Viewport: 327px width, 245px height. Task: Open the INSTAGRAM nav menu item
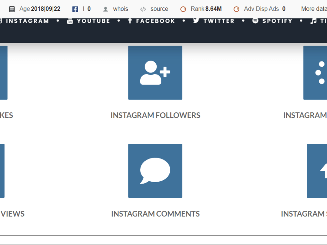pos(27,21)
